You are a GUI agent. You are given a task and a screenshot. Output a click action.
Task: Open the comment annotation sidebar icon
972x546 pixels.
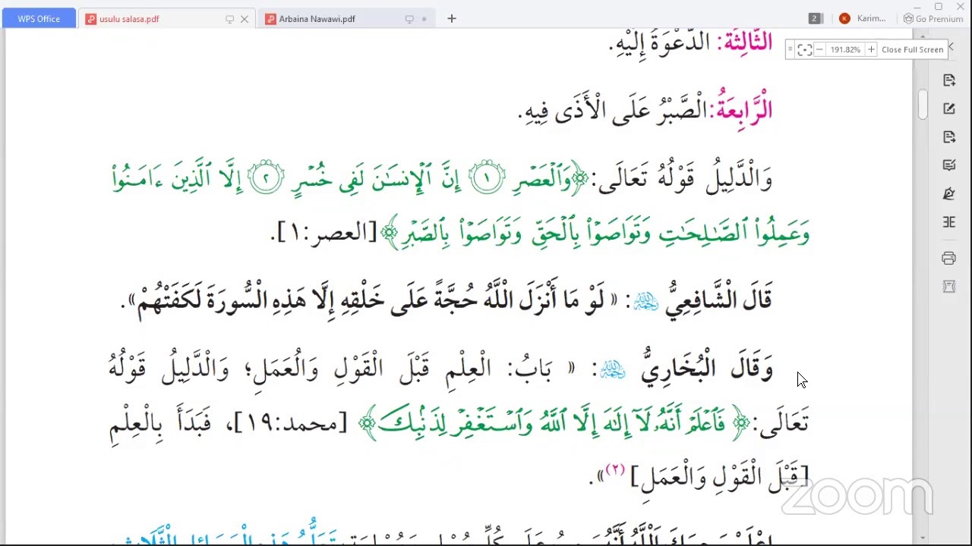(x=949, y=165)
